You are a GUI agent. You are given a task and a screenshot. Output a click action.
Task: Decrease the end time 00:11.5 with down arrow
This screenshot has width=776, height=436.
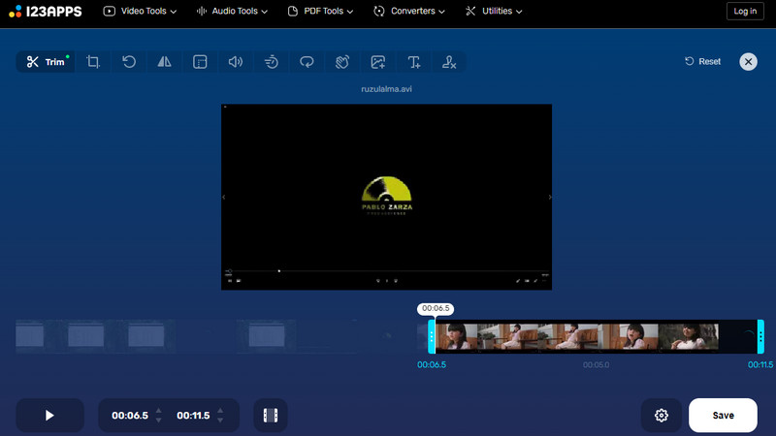point(220,420)
